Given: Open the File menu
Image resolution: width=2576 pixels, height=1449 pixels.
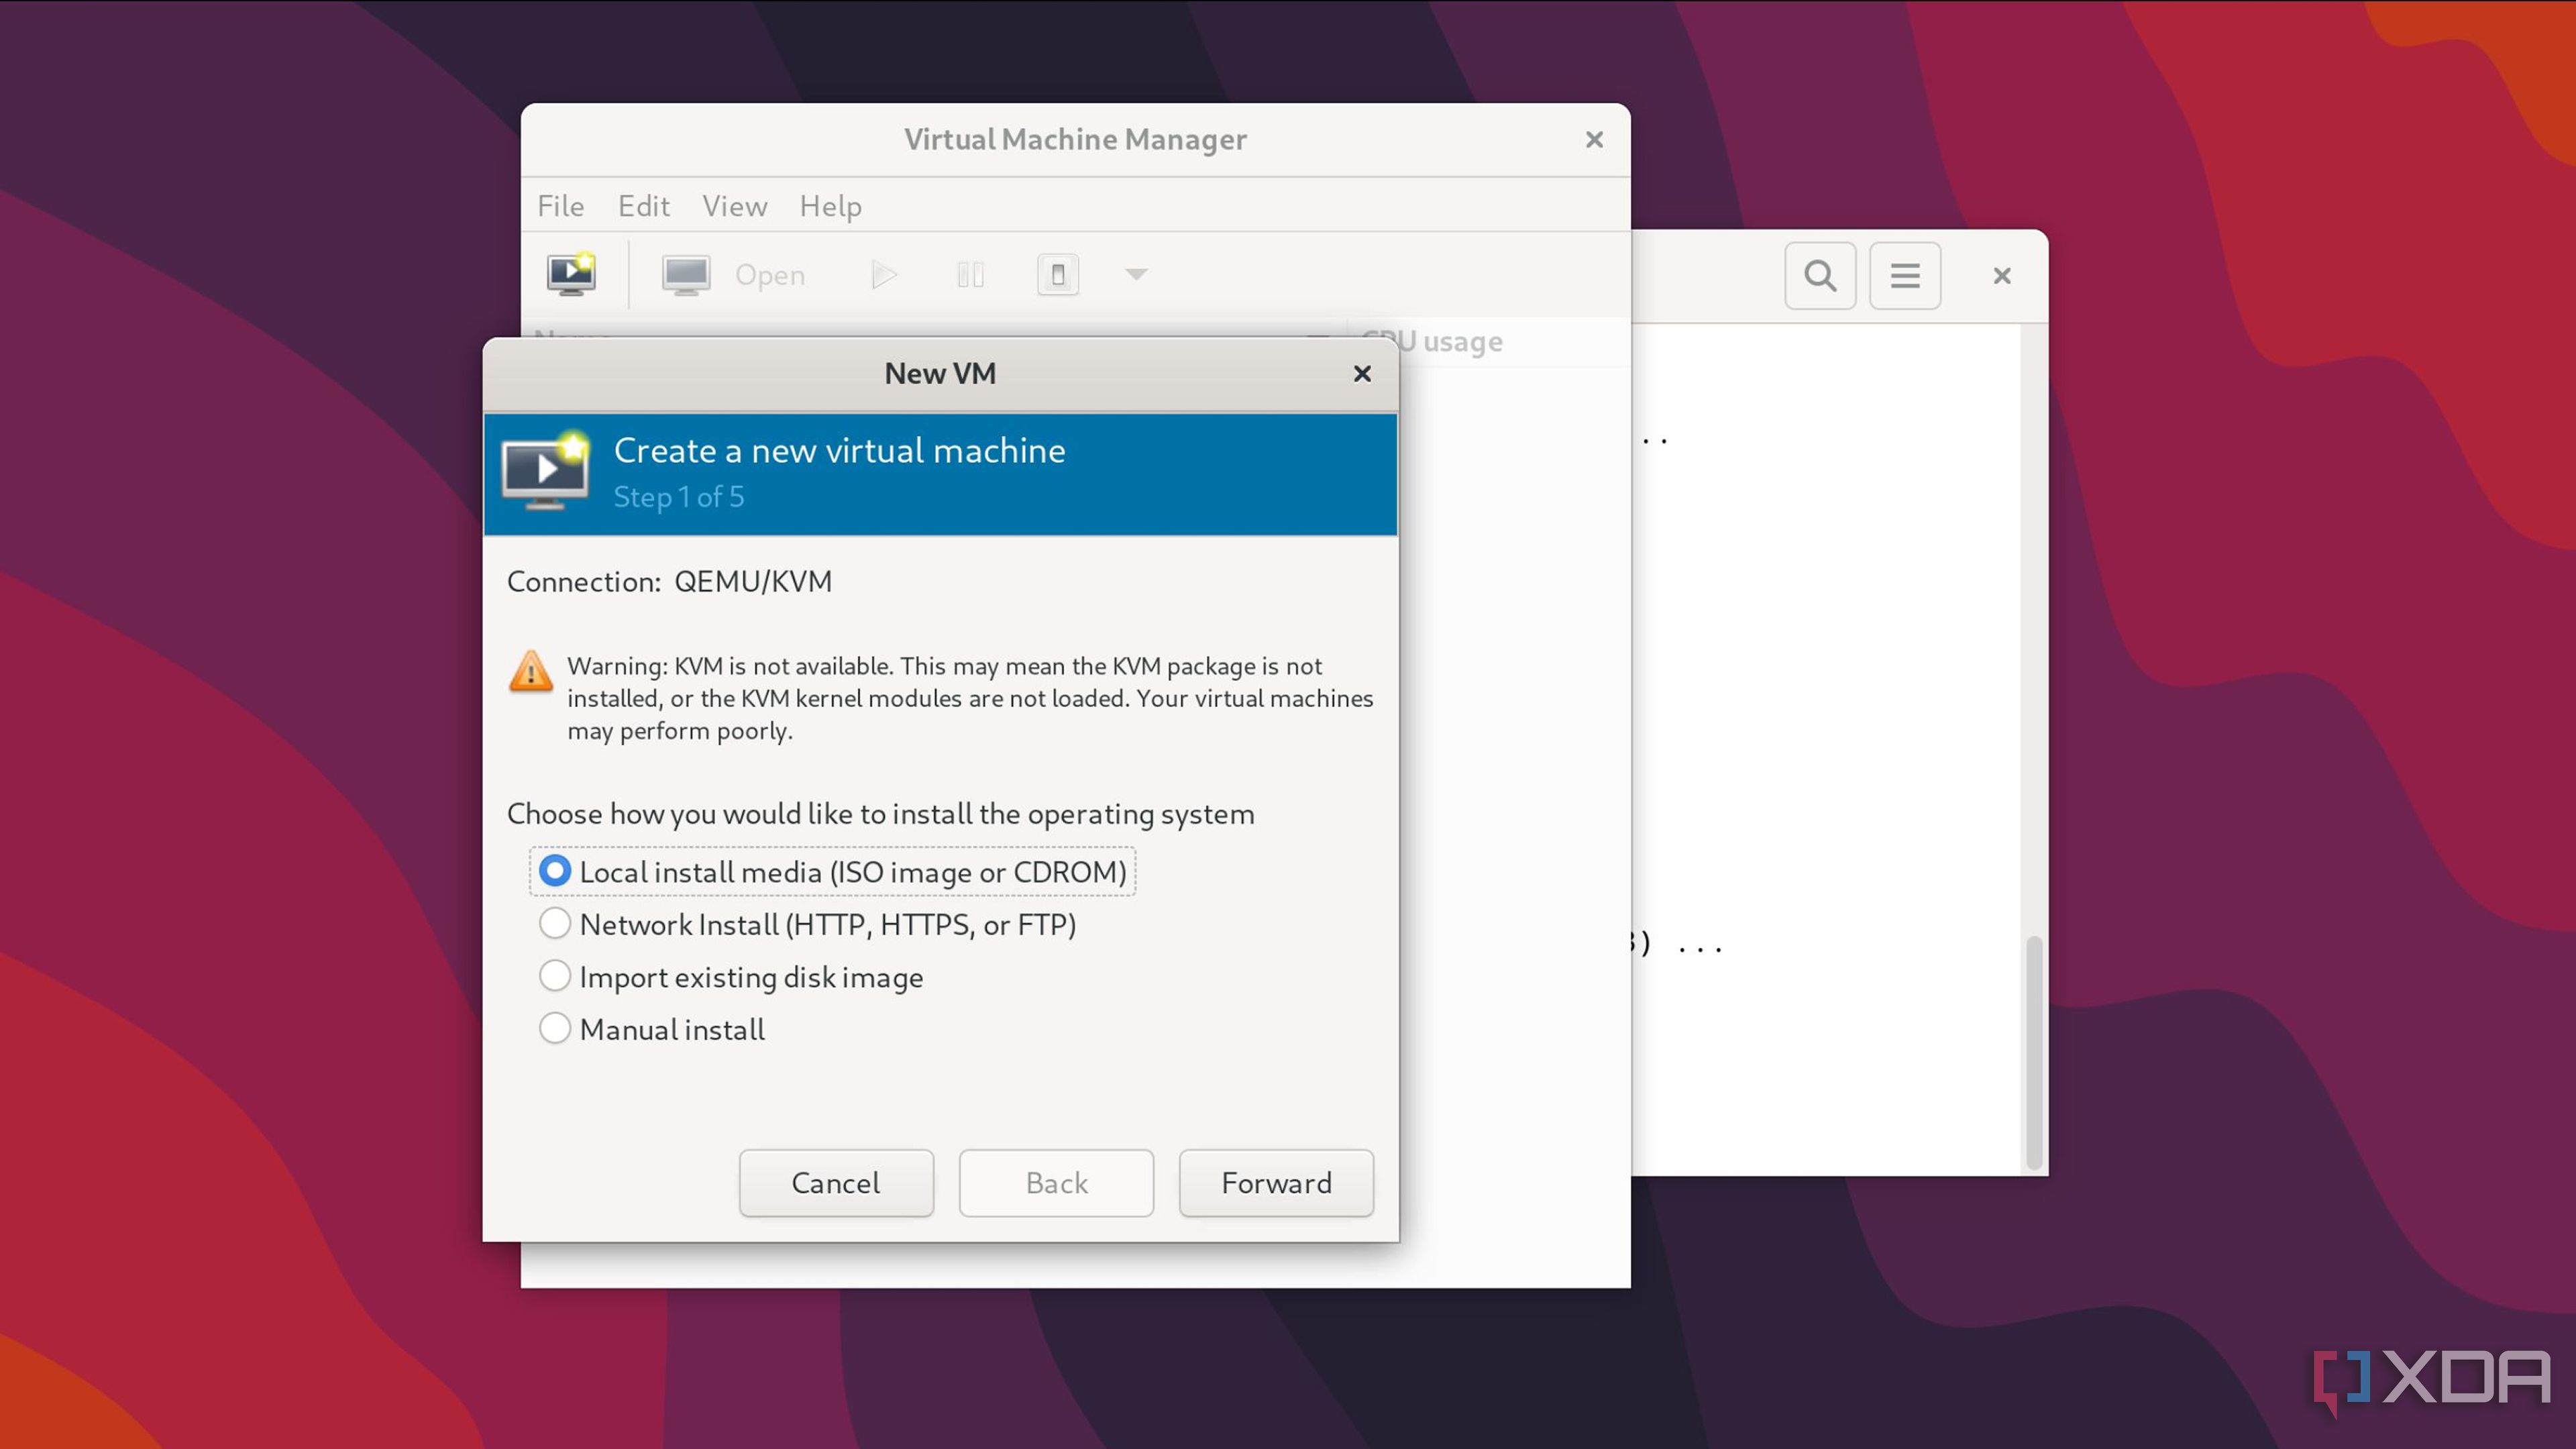Looking at the screenshot, I should click(x=560, y=206).
